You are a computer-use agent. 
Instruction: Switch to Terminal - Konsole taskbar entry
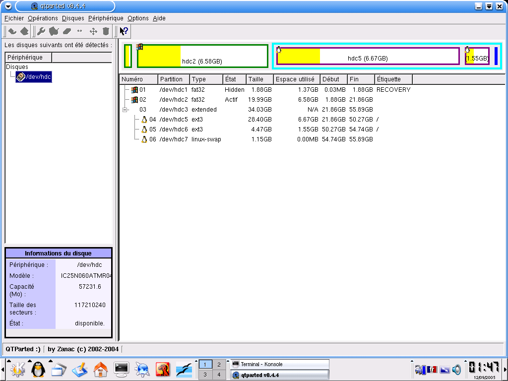click(x=280, y=364)
